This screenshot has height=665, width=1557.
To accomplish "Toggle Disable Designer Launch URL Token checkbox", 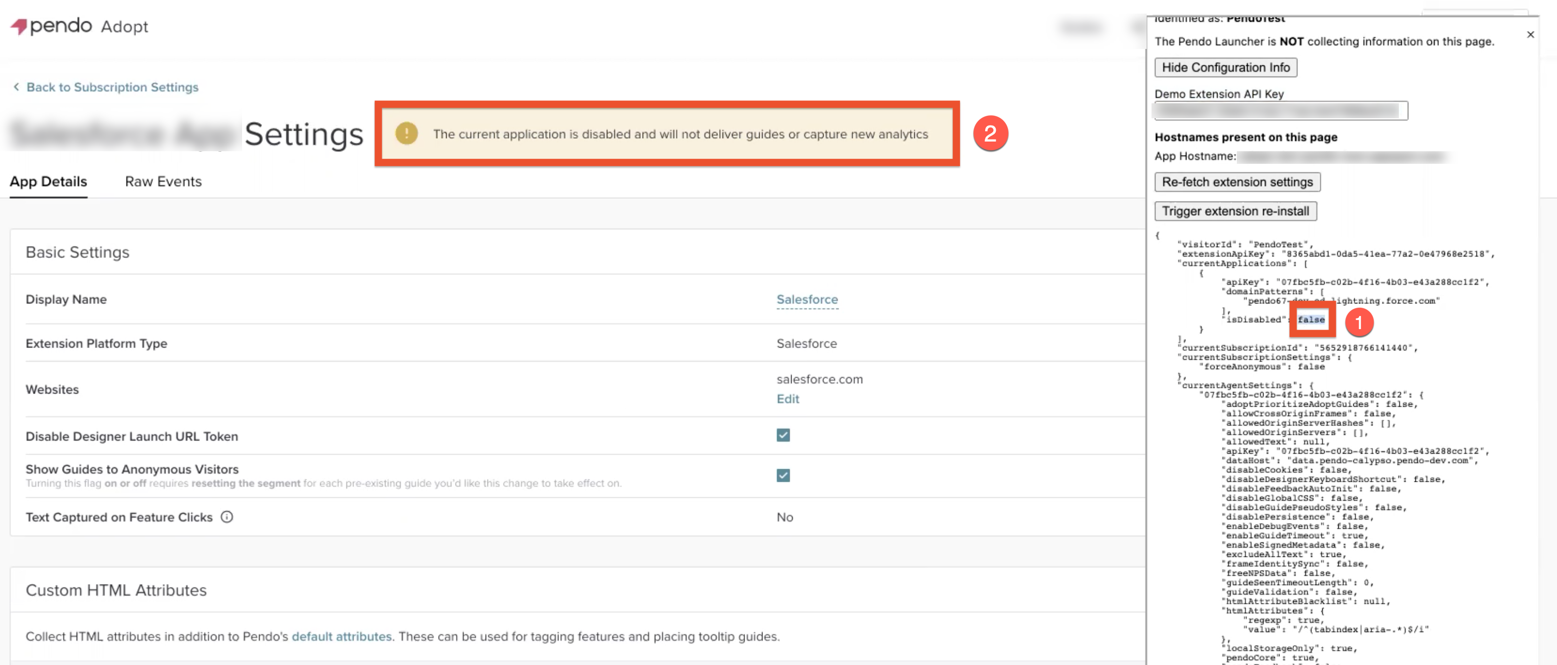I will (783, 435).
